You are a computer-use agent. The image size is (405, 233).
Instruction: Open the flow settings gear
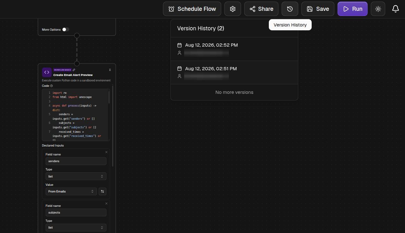click(x=233, y=9)
